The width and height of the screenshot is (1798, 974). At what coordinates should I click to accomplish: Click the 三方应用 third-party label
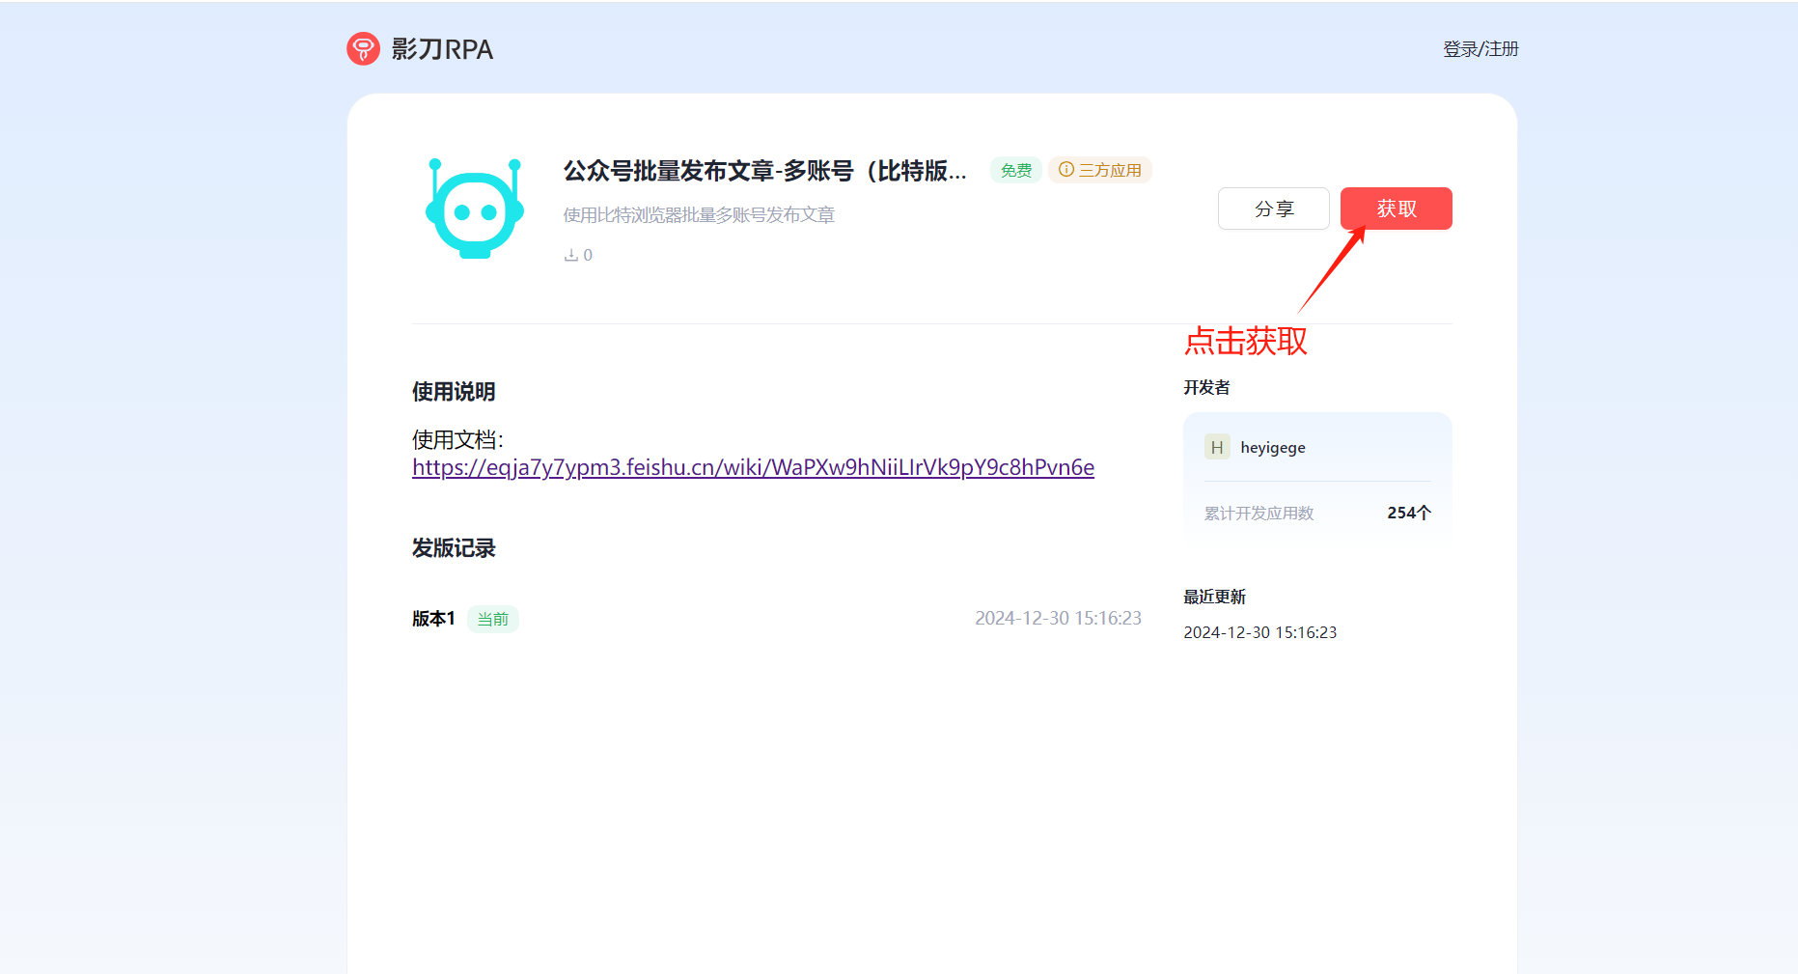click(x=1110, y=170)
